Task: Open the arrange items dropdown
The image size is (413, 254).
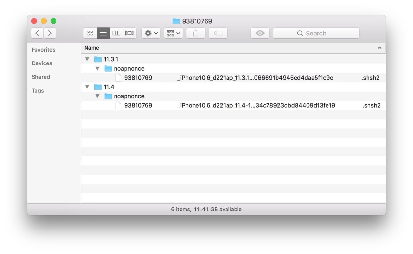Action: [x=173, y=33]
